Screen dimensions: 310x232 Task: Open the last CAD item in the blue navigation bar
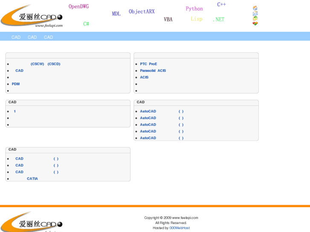49,37
